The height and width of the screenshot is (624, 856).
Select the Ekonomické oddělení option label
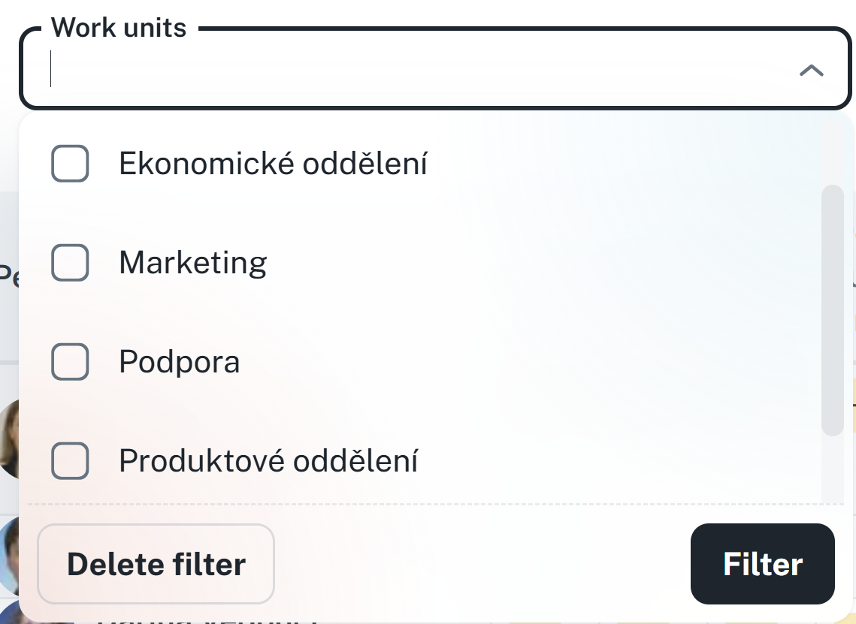tap(273, 163)
